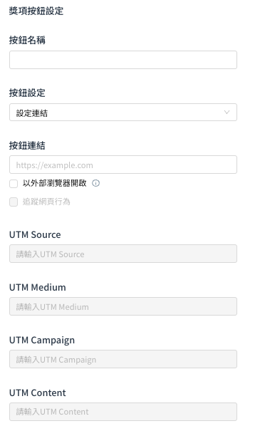Select the UTM Medium input box
Screen dimensions: 260x426
123,306
